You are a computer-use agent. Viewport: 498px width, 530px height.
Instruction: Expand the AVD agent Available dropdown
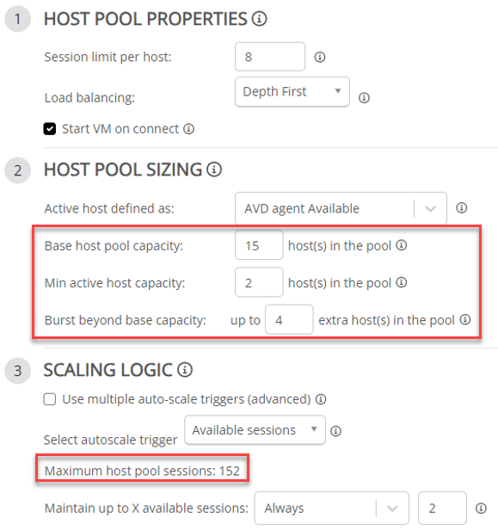click(x=341, y=208)
